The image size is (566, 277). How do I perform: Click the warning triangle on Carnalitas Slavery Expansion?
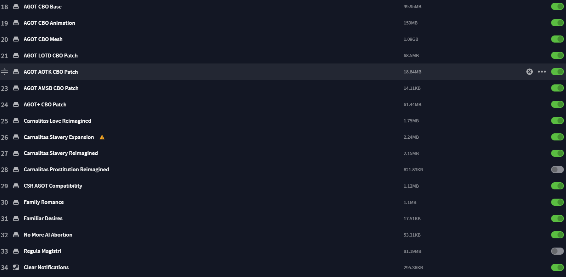[x=102, y=137]
